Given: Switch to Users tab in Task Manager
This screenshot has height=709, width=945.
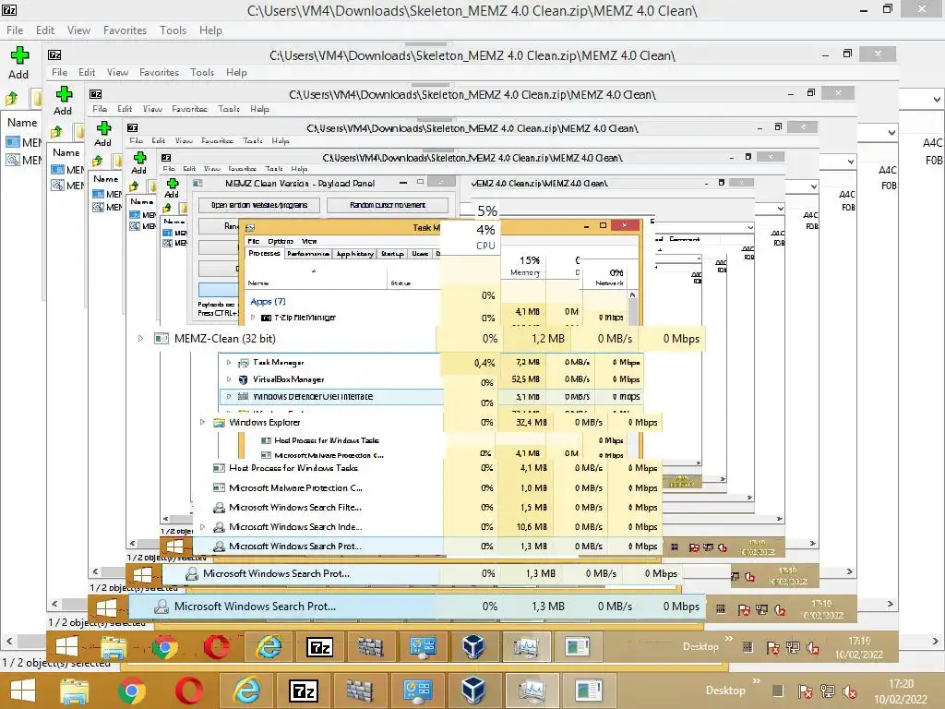Looking at the screenshot, I should [x=420, y=254].
